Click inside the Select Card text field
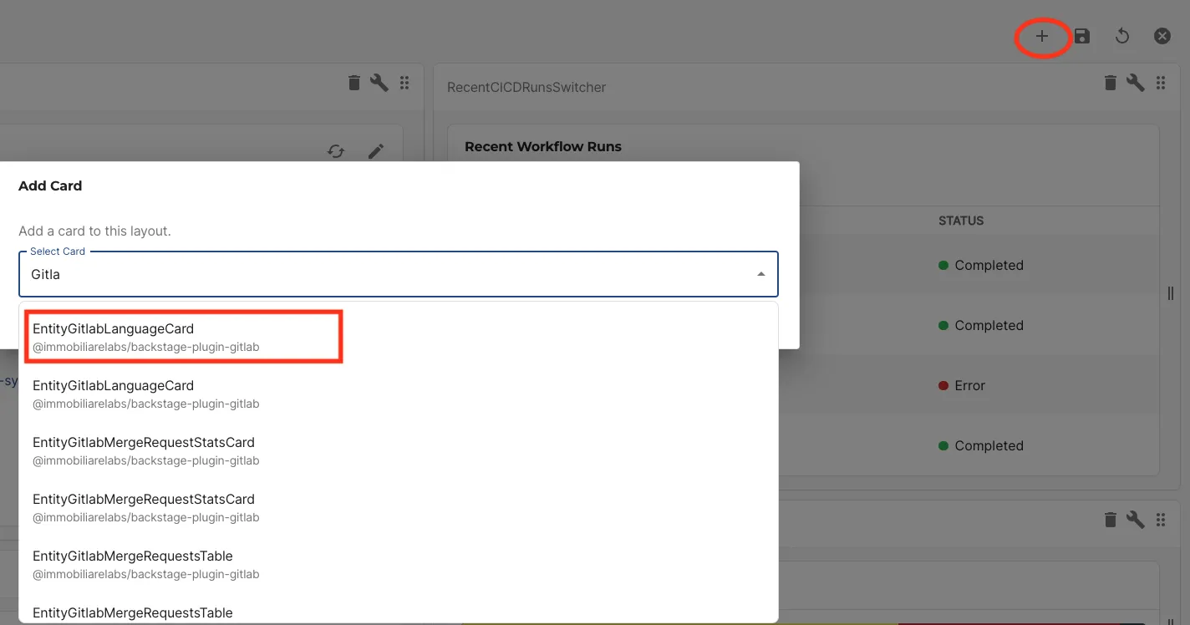Screen dimensions: 1190x625 click(x=334, y=274)
